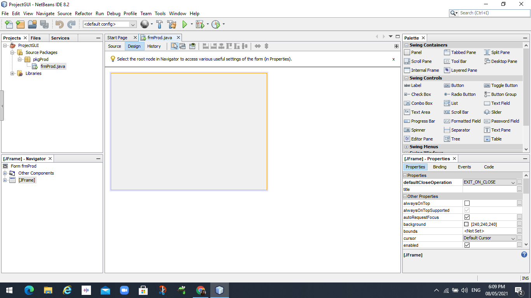Open the Refactor menu

pos(84,13)
